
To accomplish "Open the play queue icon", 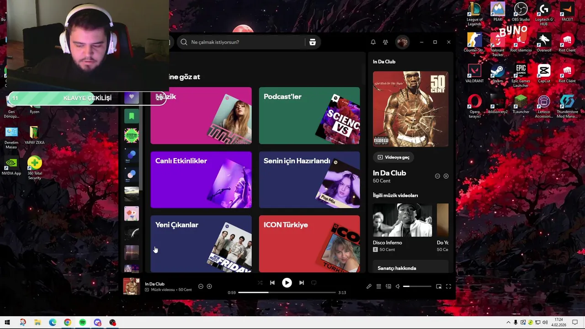I will coord(378,287).
